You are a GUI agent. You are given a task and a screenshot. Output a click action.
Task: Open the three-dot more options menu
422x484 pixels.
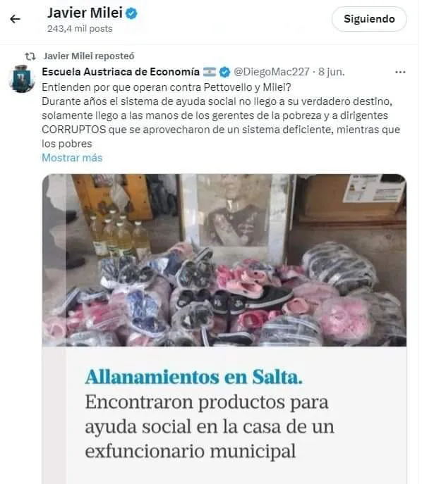click(x=400, y=73)
